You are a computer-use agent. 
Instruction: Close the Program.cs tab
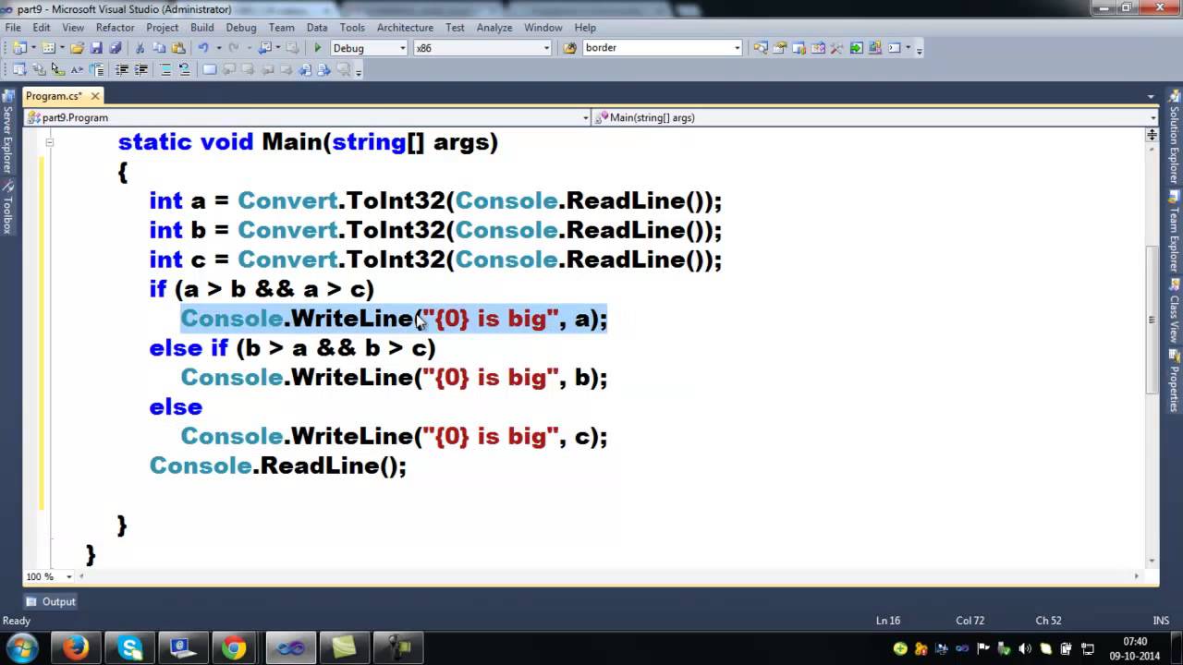pos(95,96)
